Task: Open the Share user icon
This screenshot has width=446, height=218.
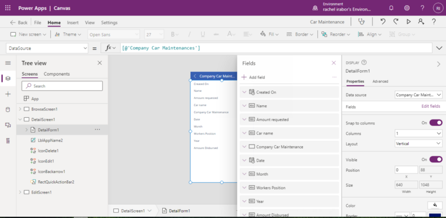Action: coord(421,22)
